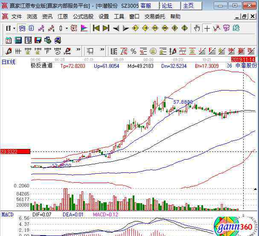Click the 权 rights adjustment icon

[x=74, y=28]
